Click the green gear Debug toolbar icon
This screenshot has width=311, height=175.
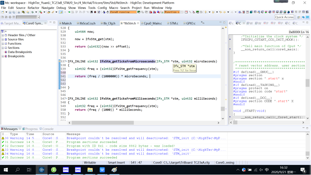tap(32, 12)
